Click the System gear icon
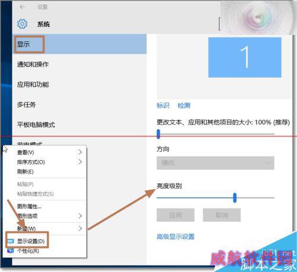Image resolution: width=297 pixels, height=272 pixels. (22, 24)
